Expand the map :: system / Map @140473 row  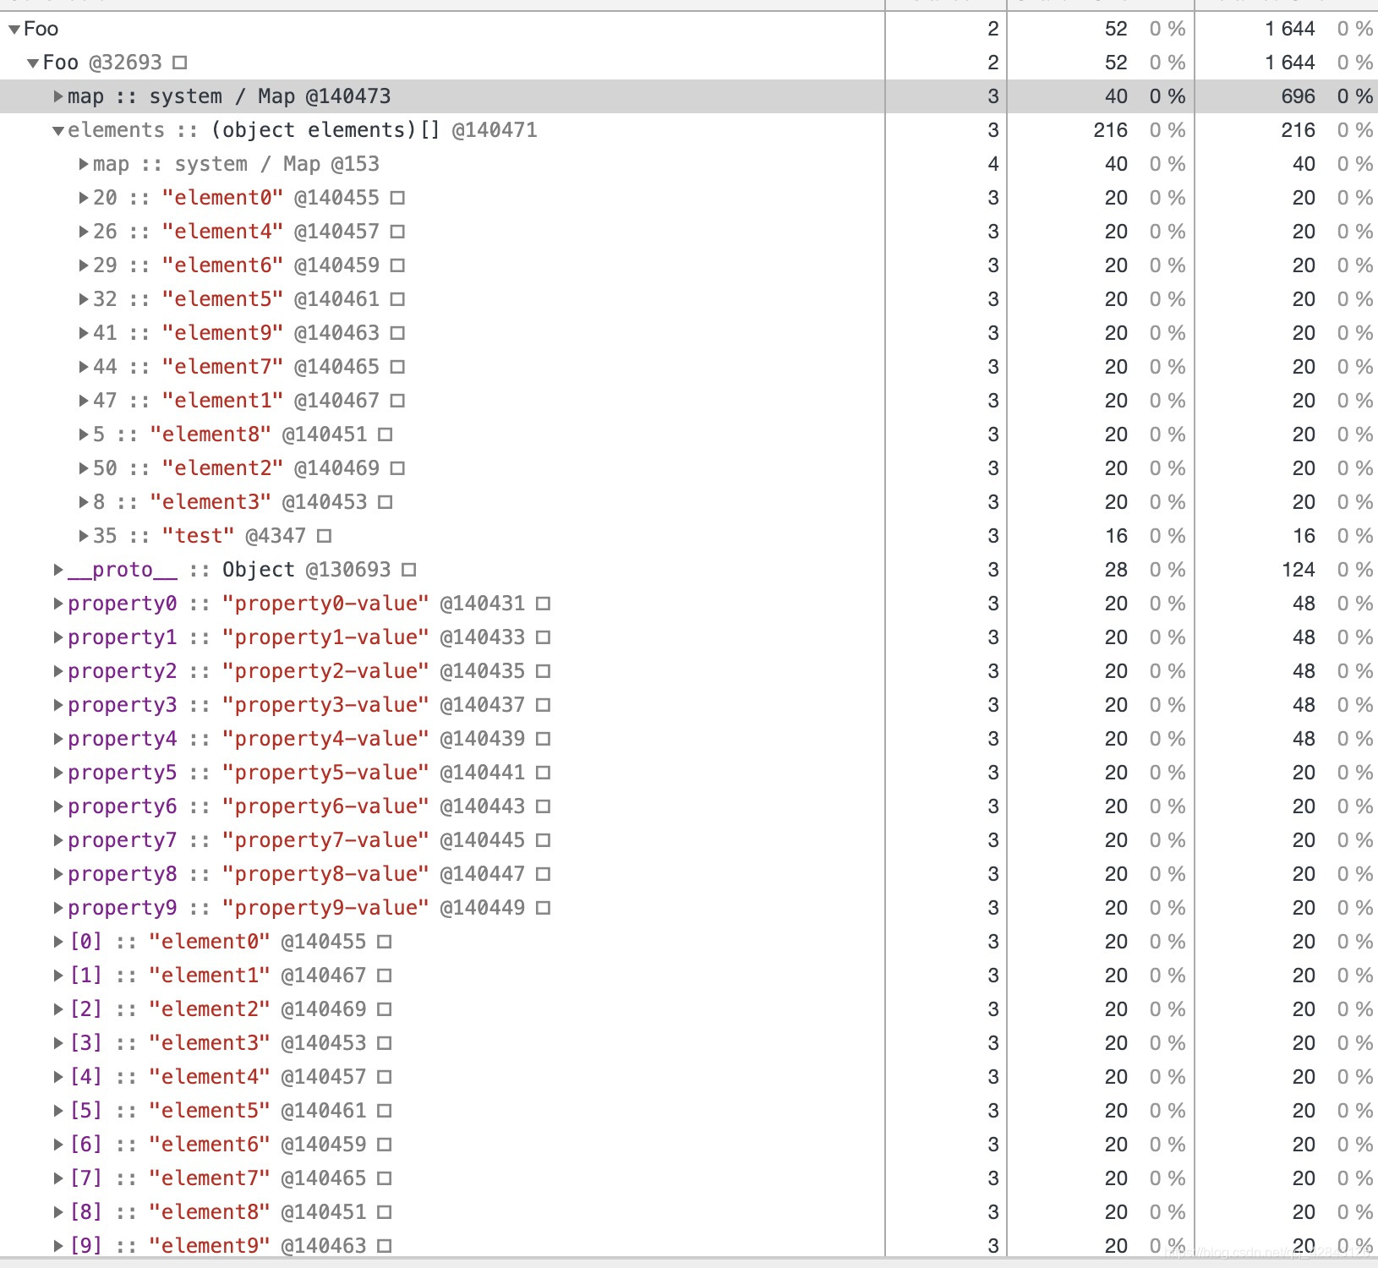(58, 96)
